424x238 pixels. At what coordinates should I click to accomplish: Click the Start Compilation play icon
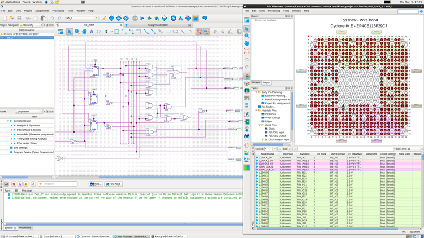[142, 18]
